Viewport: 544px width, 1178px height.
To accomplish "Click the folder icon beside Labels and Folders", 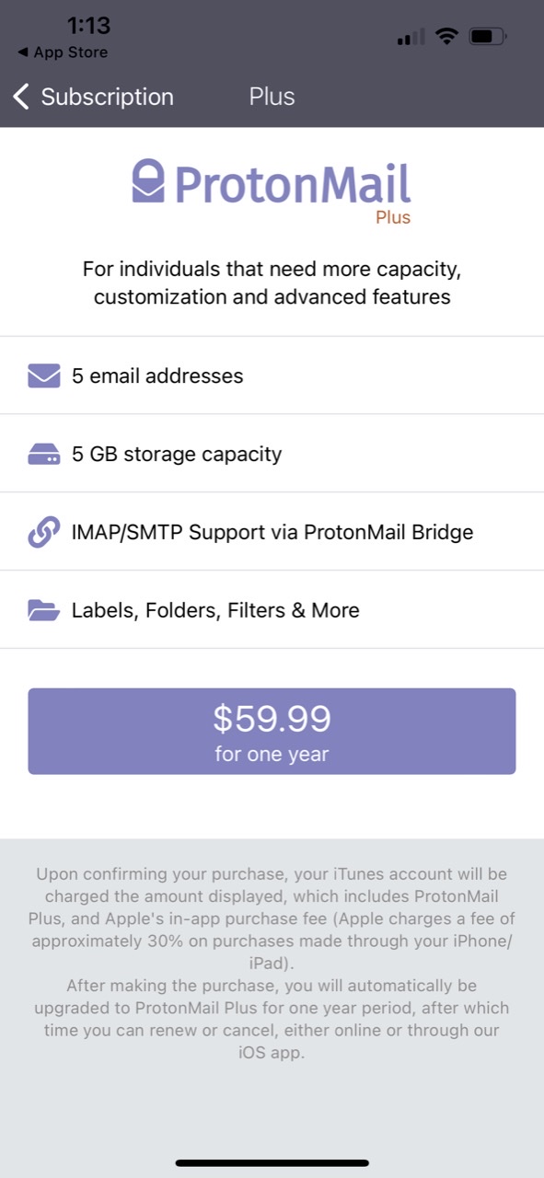I will [x=41, y=609].
